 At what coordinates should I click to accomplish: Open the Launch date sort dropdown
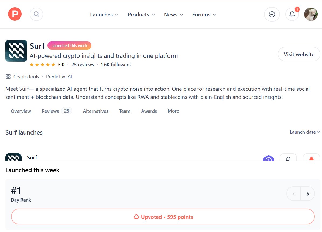(x=305, y=132)
